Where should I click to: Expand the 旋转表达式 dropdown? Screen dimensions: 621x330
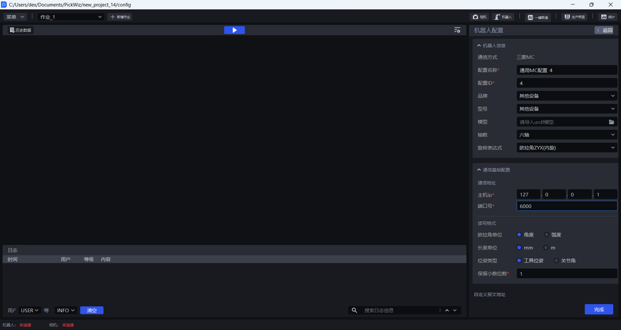tap(567, 148)
